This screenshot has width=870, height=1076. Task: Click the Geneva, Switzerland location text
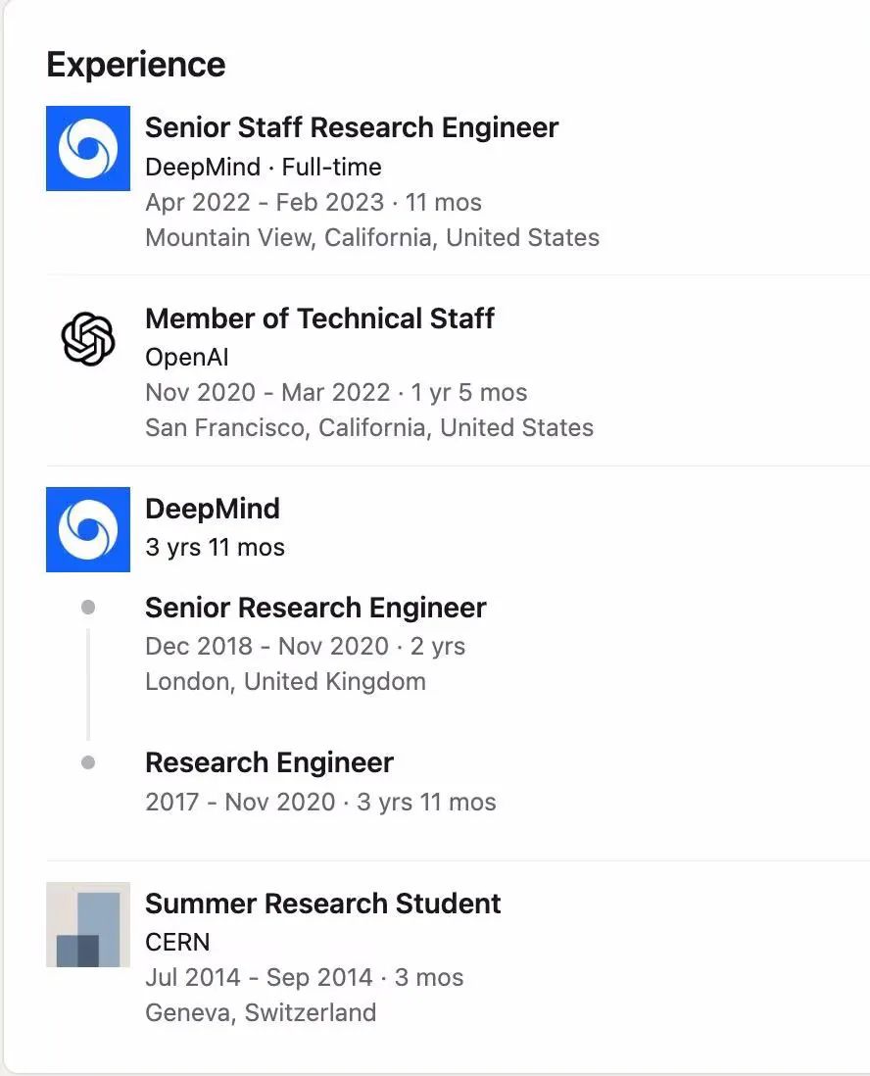tap(261, 1012)
